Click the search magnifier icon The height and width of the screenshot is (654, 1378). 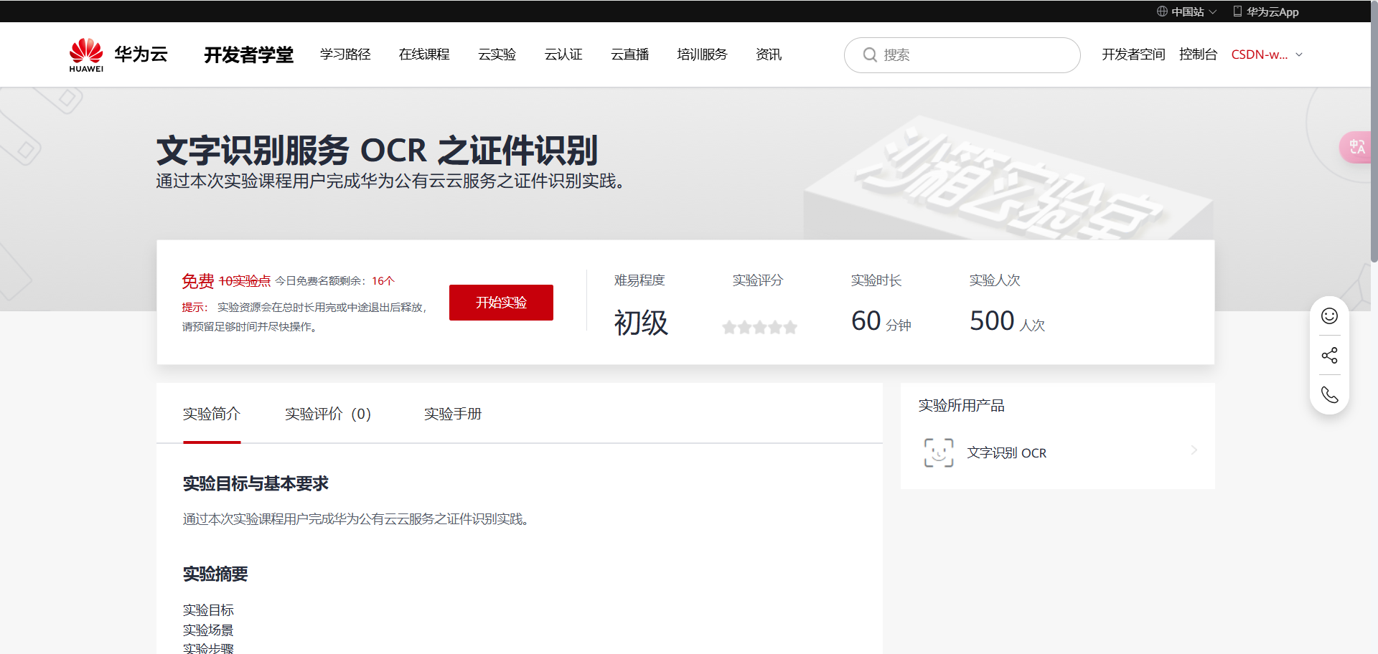[869, 55]
